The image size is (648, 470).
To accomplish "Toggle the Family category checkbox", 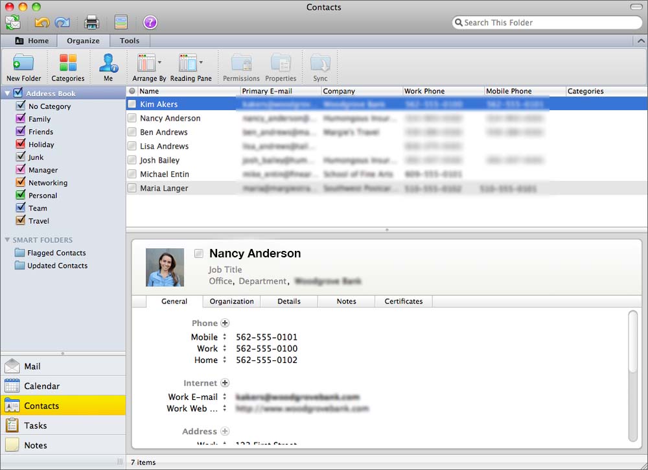I will coord(21,118).
